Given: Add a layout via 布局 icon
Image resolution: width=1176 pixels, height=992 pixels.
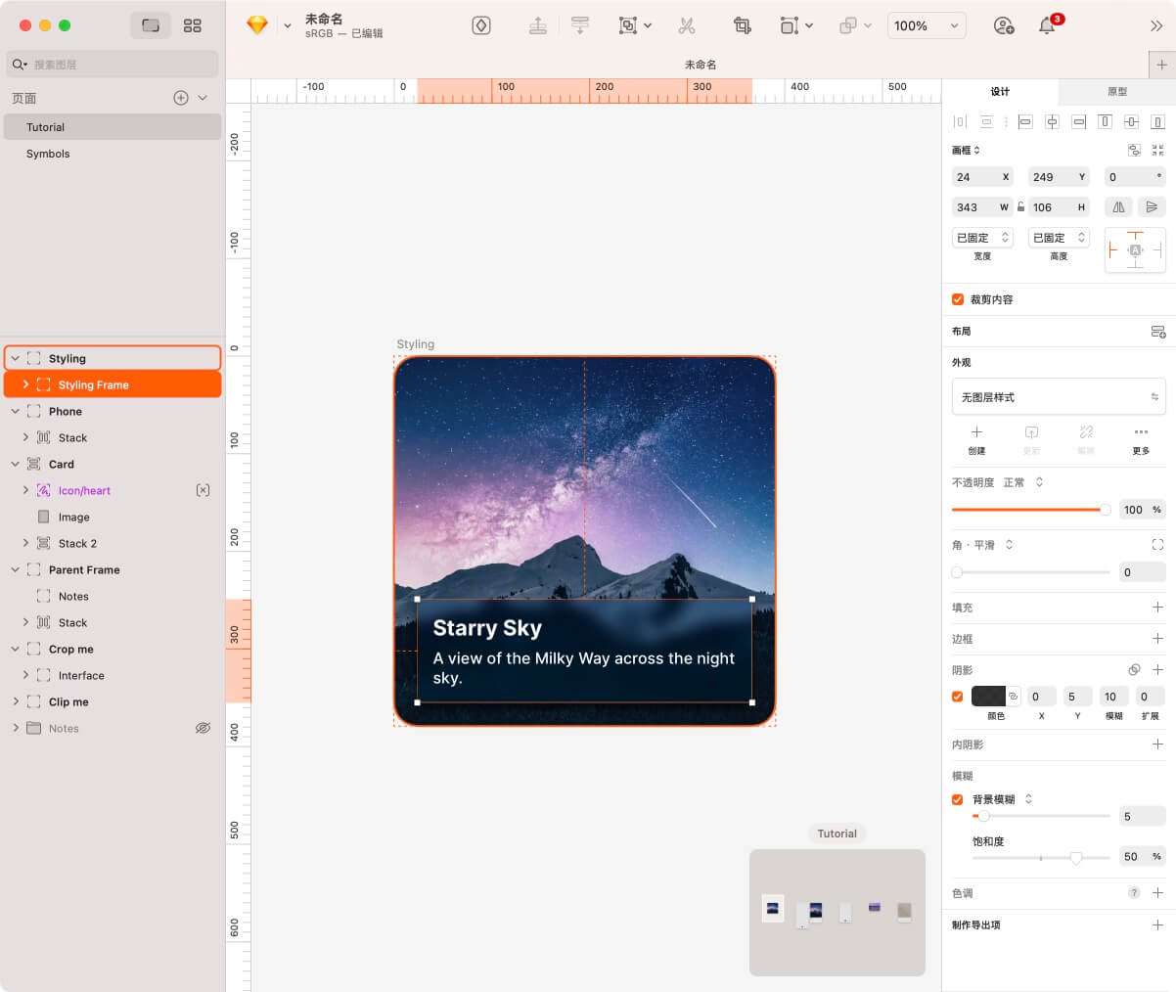Looking at the screenshot, I should pos(1157,332).
